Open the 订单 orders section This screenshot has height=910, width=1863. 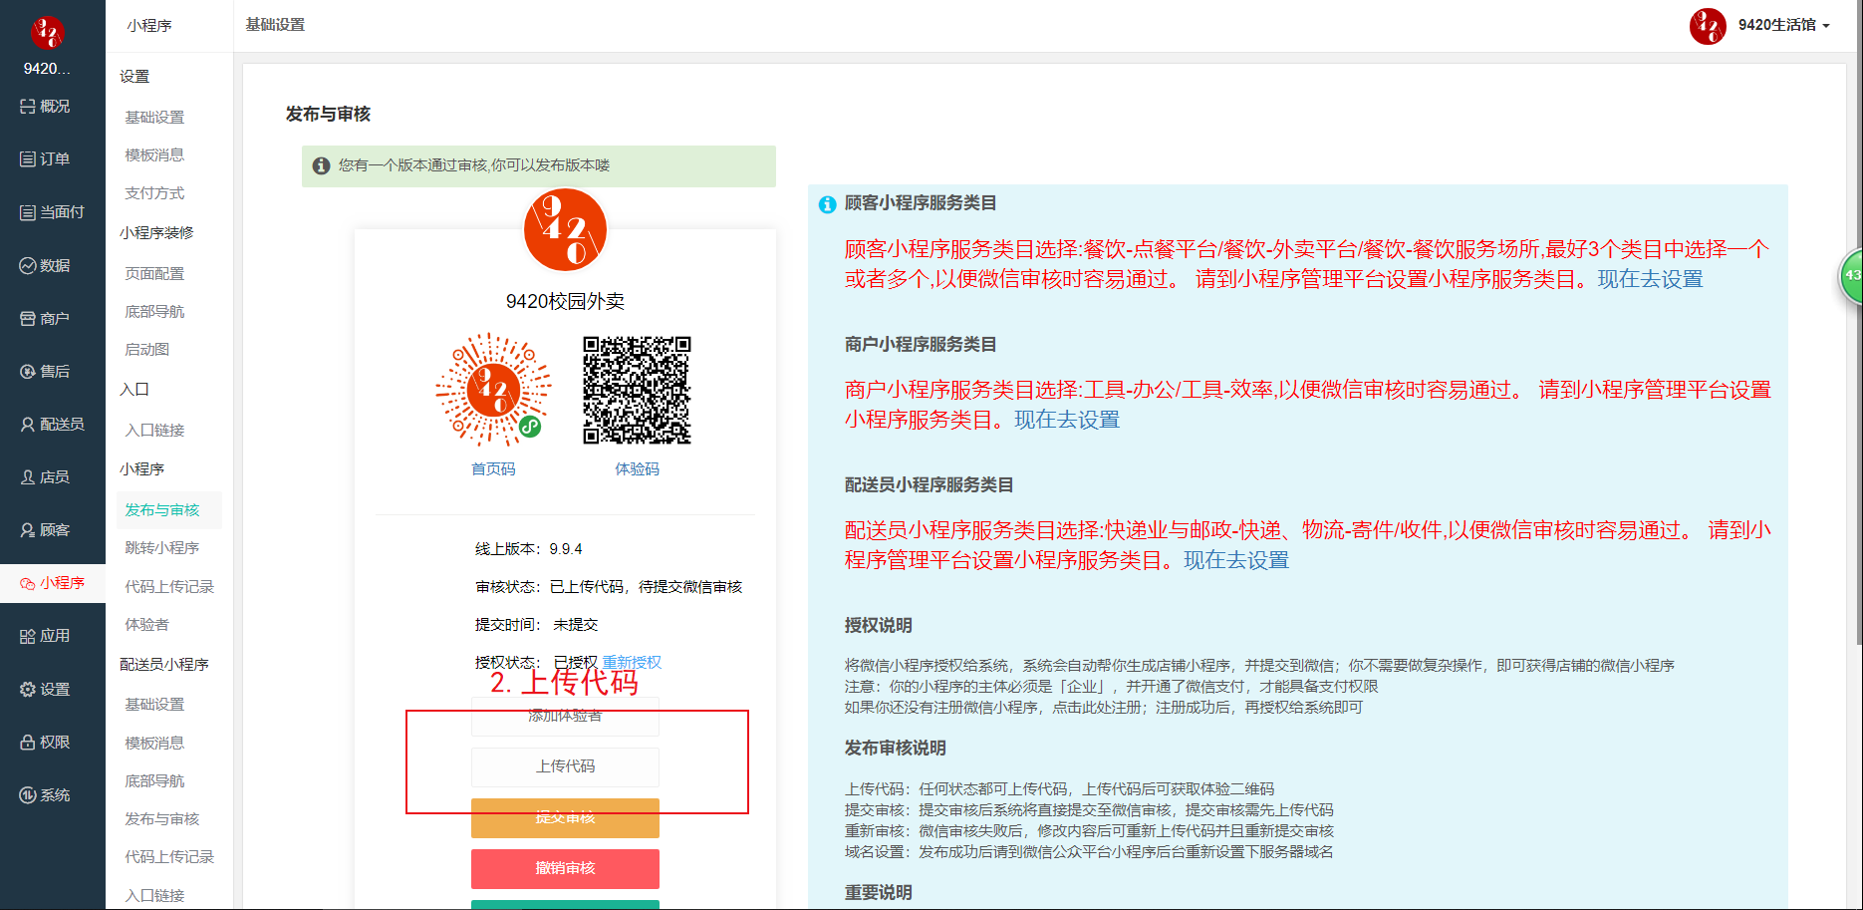[45, 159]
